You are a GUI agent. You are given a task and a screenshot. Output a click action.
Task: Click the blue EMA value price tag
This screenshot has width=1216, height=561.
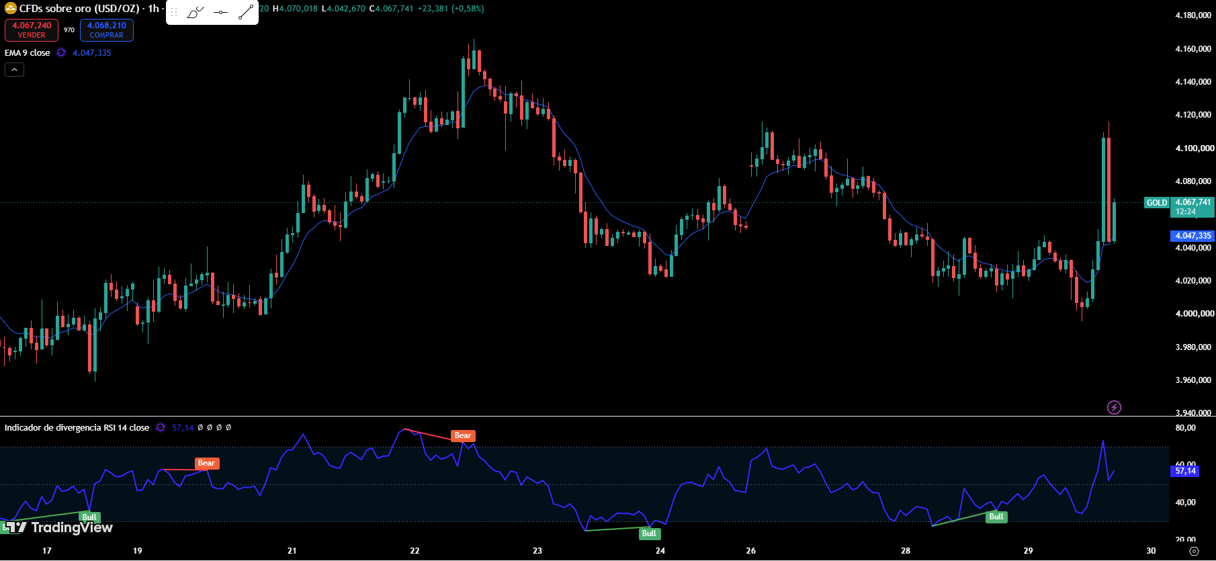pyautogui.click(x=1192, y=236)
